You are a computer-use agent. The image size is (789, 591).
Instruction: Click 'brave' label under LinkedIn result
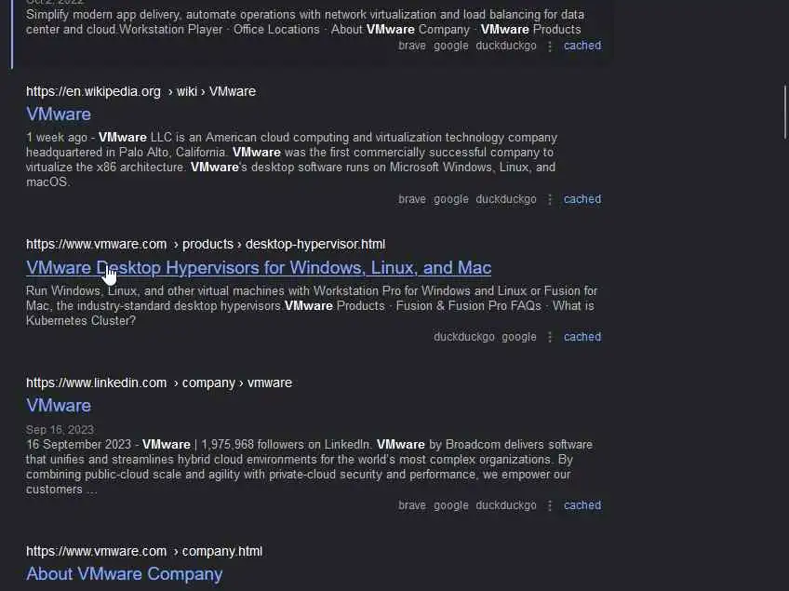[x=412, y=505]
